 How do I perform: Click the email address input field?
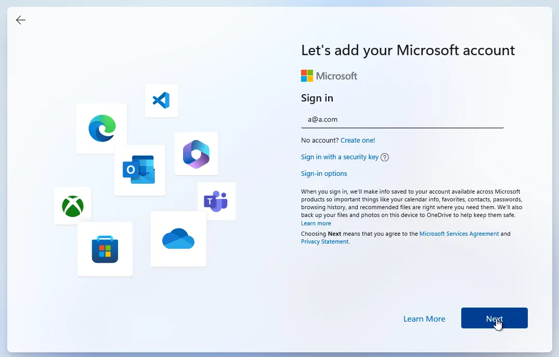[x=402, y=119]
